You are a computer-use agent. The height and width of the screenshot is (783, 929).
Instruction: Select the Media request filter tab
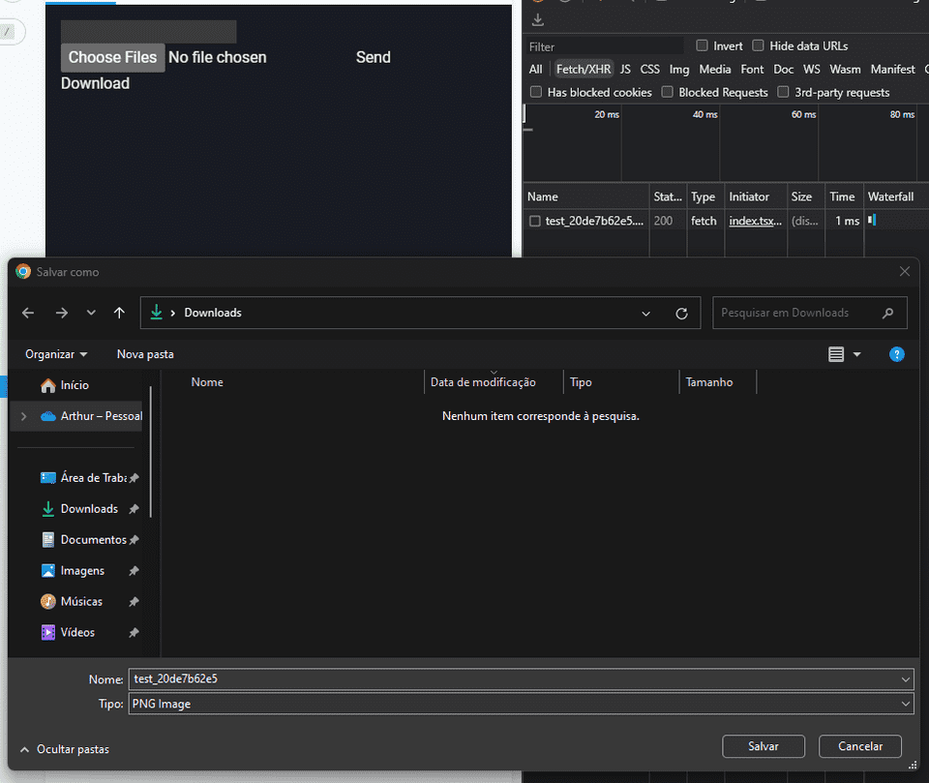(x=714, y=69)
